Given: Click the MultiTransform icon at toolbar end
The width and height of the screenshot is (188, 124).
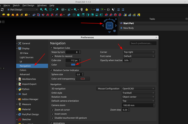Looking at the screenshot, I should click(x=139, y=15).
